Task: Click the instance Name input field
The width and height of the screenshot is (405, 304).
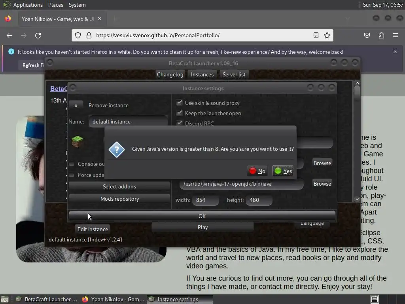Action: pyautogui.click(x=129, y=122)
